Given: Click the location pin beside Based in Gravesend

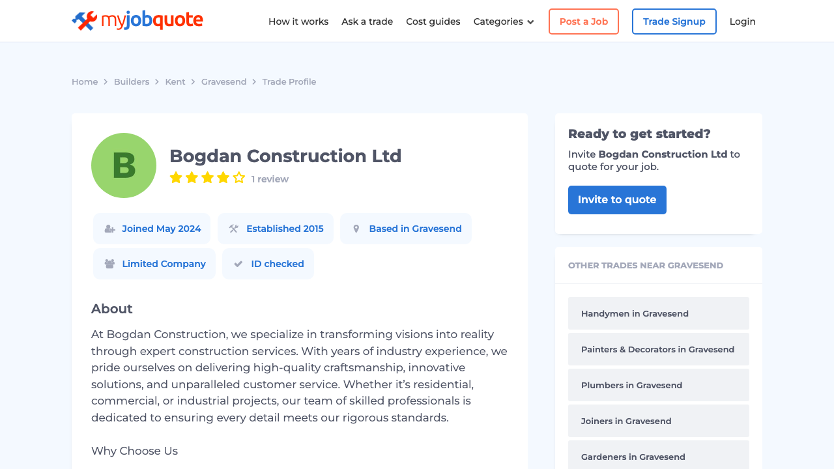Looking at the screenshot, I should pyautogui.click(x=356, y=229).
